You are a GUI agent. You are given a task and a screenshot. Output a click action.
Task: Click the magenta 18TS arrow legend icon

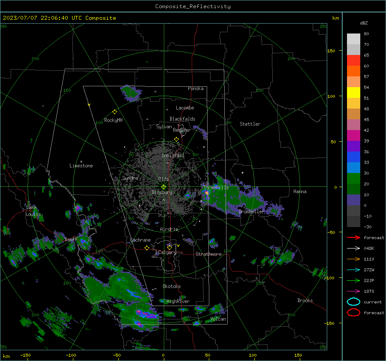tap(353, 291)
